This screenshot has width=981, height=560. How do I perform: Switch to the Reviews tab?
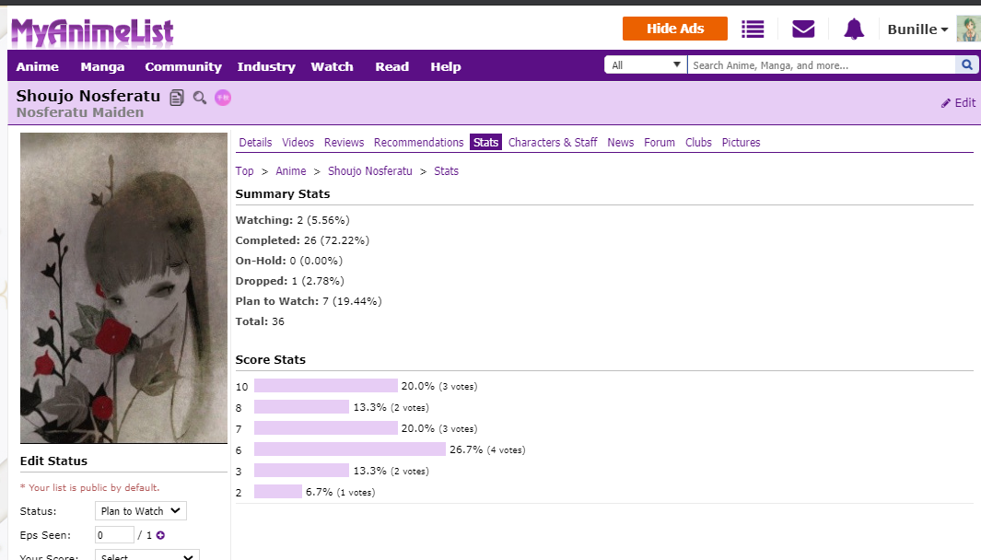click(344, 142)
